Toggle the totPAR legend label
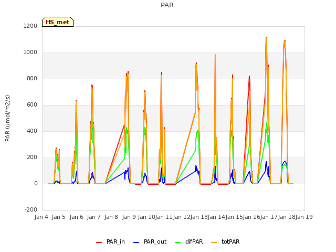336x252 pixels. (x=230, y=241)
